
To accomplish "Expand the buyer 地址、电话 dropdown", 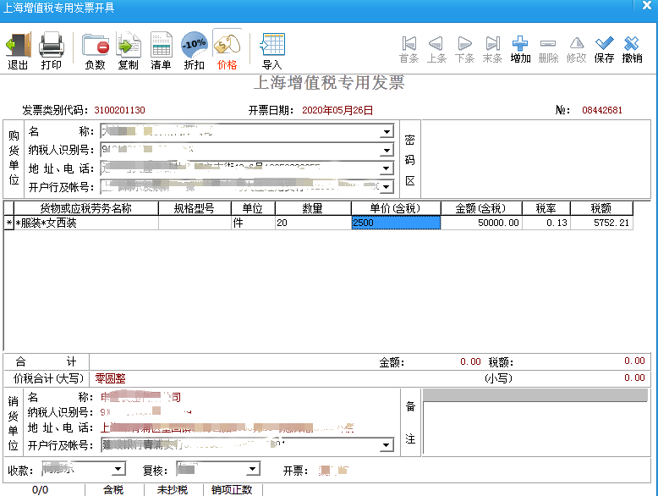I will pyautogui.click(x=387, y=168).
